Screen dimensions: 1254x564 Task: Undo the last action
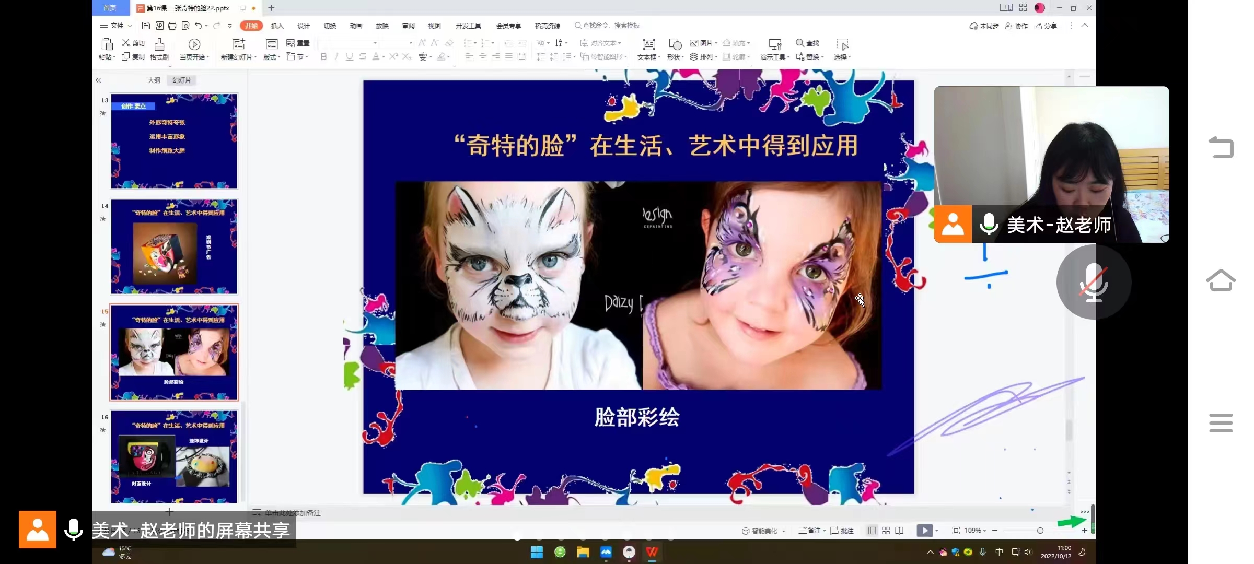[x=199, y=26]
